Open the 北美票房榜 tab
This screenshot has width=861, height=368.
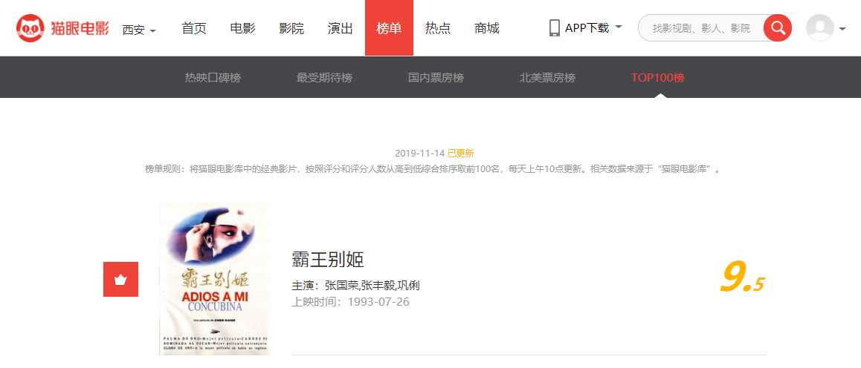[x=547, y=78]
